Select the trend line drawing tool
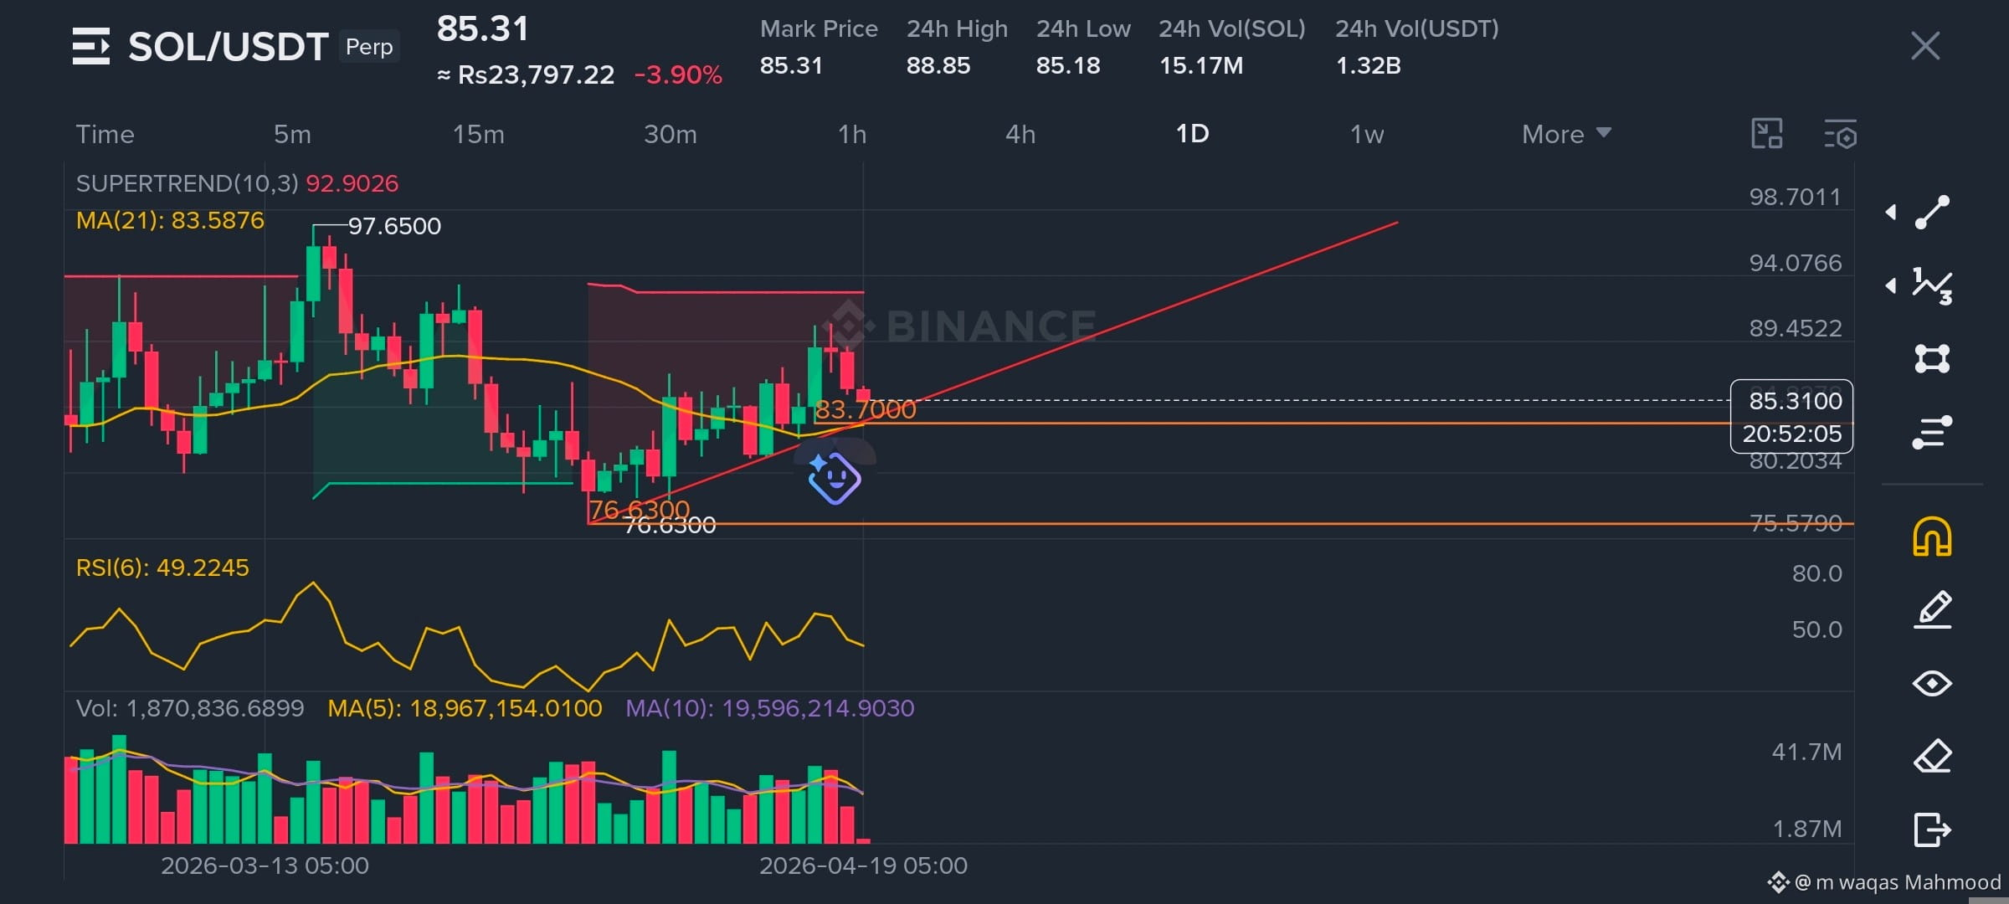Viewport: 2009px width, 904px height. point(1932,212)
